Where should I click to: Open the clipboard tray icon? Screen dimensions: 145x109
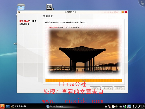[113, 106]
